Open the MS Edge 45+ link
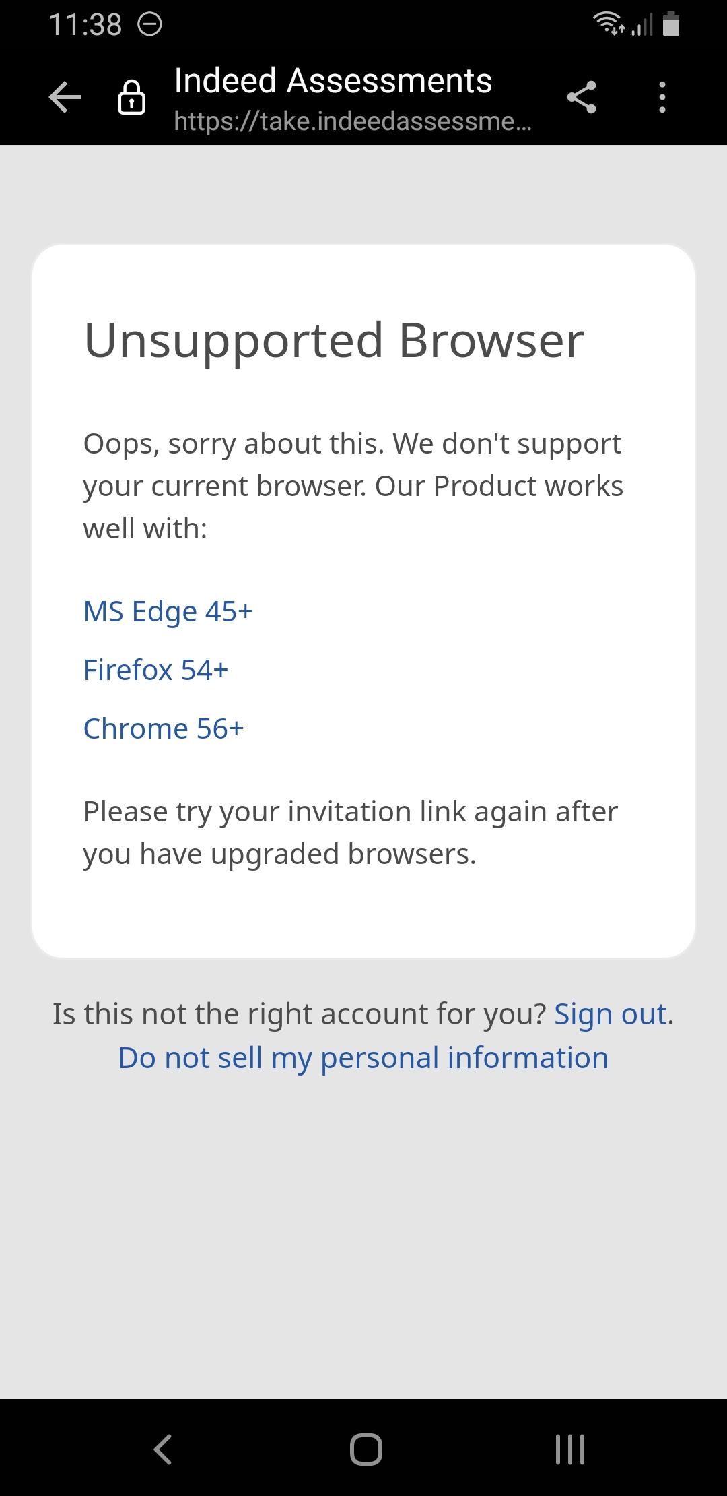 coord(168,612)
